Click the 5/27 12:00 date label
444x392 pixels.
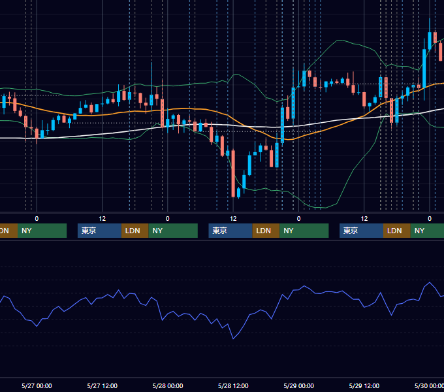pos(103,385)
